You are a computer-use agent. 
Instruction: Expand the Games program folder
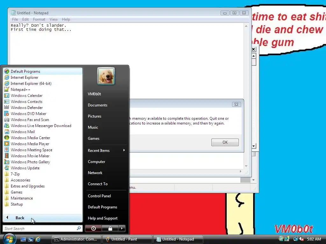pyautogui.click(x=43, y=192)
